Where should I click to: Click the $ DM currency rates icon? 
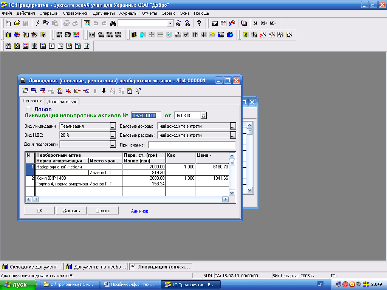coord(76,34)
